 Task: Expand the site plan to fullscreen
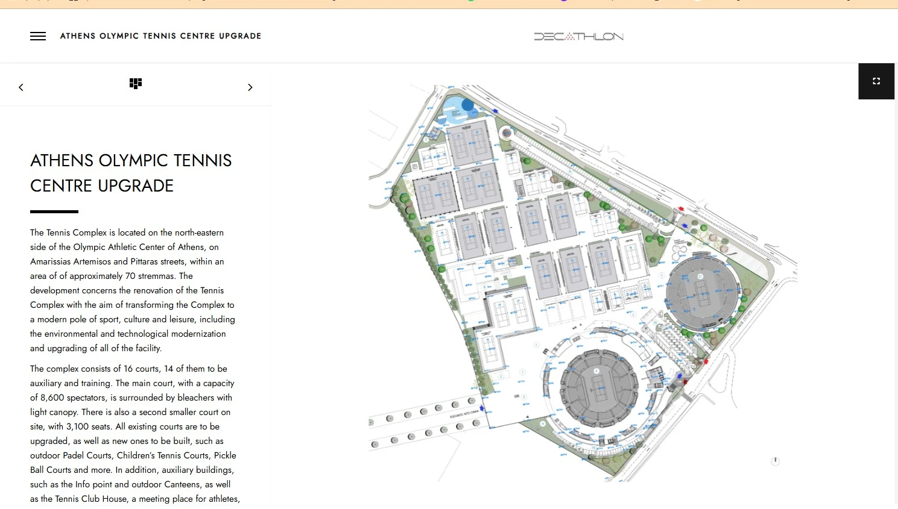point(876,81)
